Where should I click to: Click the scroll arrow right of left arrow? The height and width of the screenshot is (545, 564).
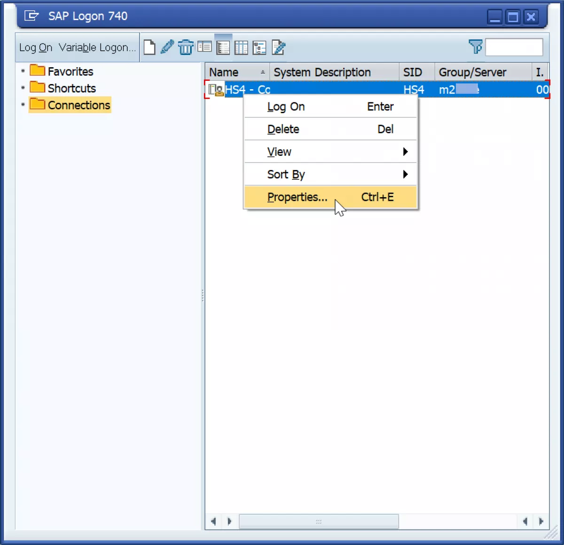point(229,522)
